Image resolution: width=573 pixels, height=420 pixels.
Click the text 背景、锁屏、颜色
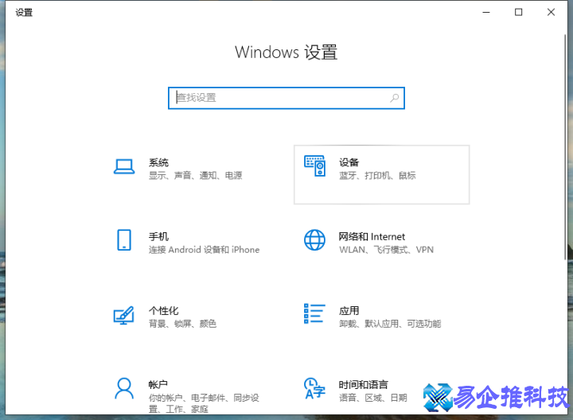coord(182,324)
